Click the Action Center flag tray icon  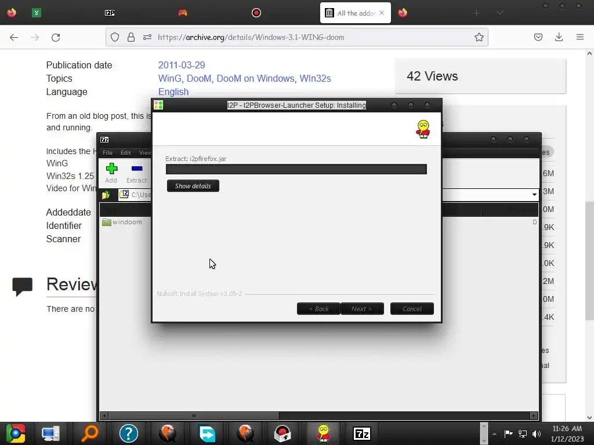point(508,433)
